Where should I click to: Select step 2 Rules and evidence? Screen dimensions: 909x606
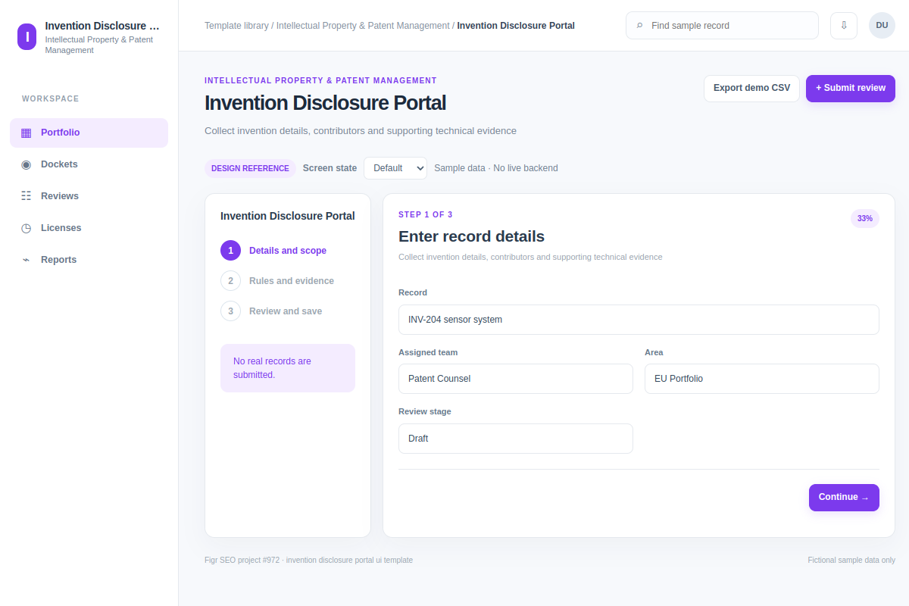coord(288,281)
